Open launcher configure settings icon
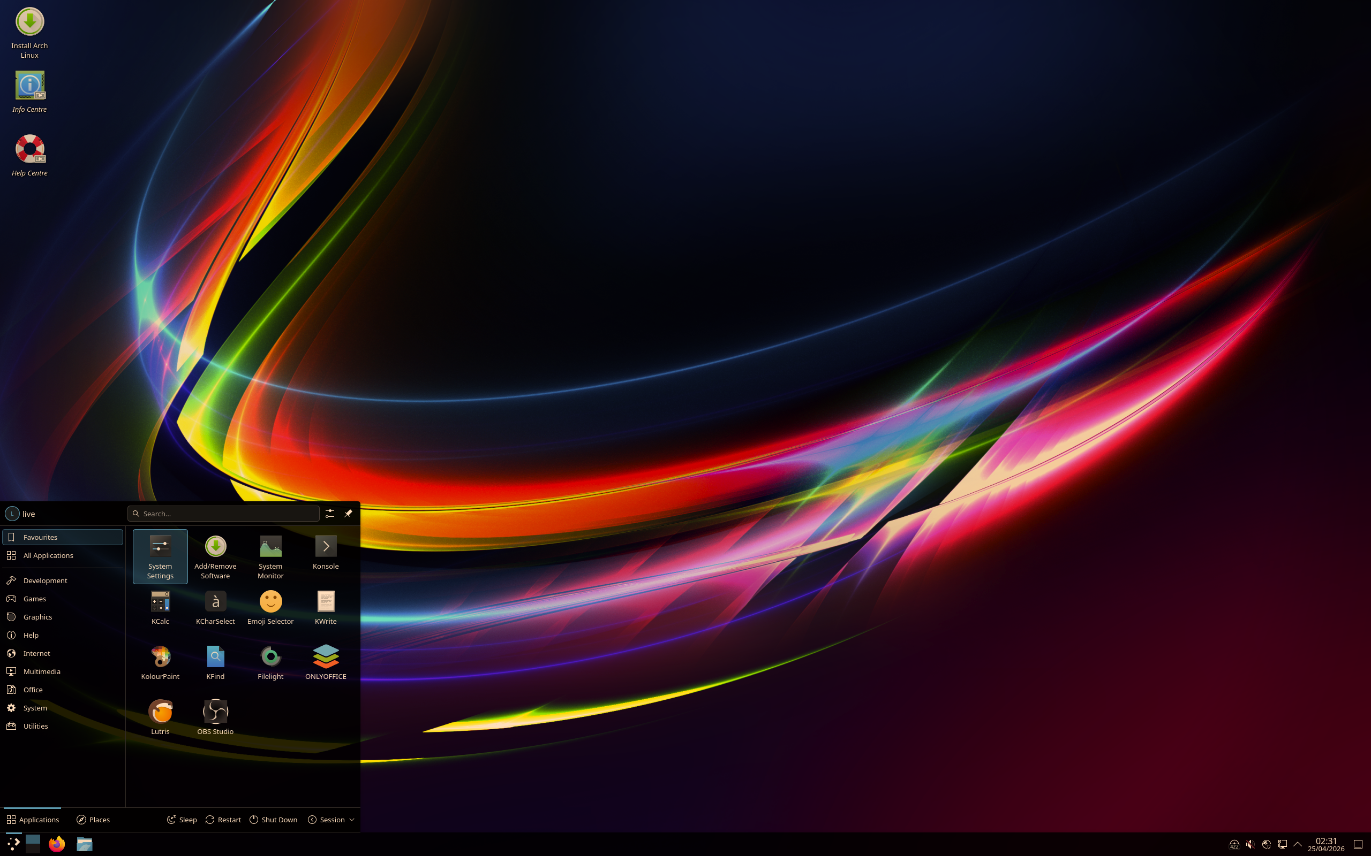 (330, 514)
